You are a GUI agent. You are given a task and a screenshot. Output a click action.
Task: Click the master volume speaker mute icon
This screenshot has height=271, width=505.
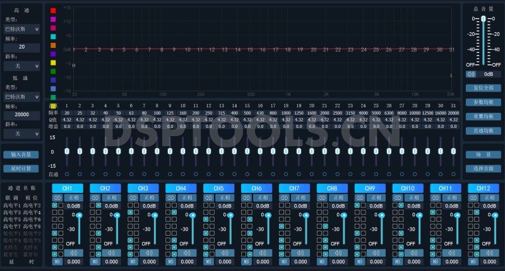pyautogui.click(x=470, y=74)
